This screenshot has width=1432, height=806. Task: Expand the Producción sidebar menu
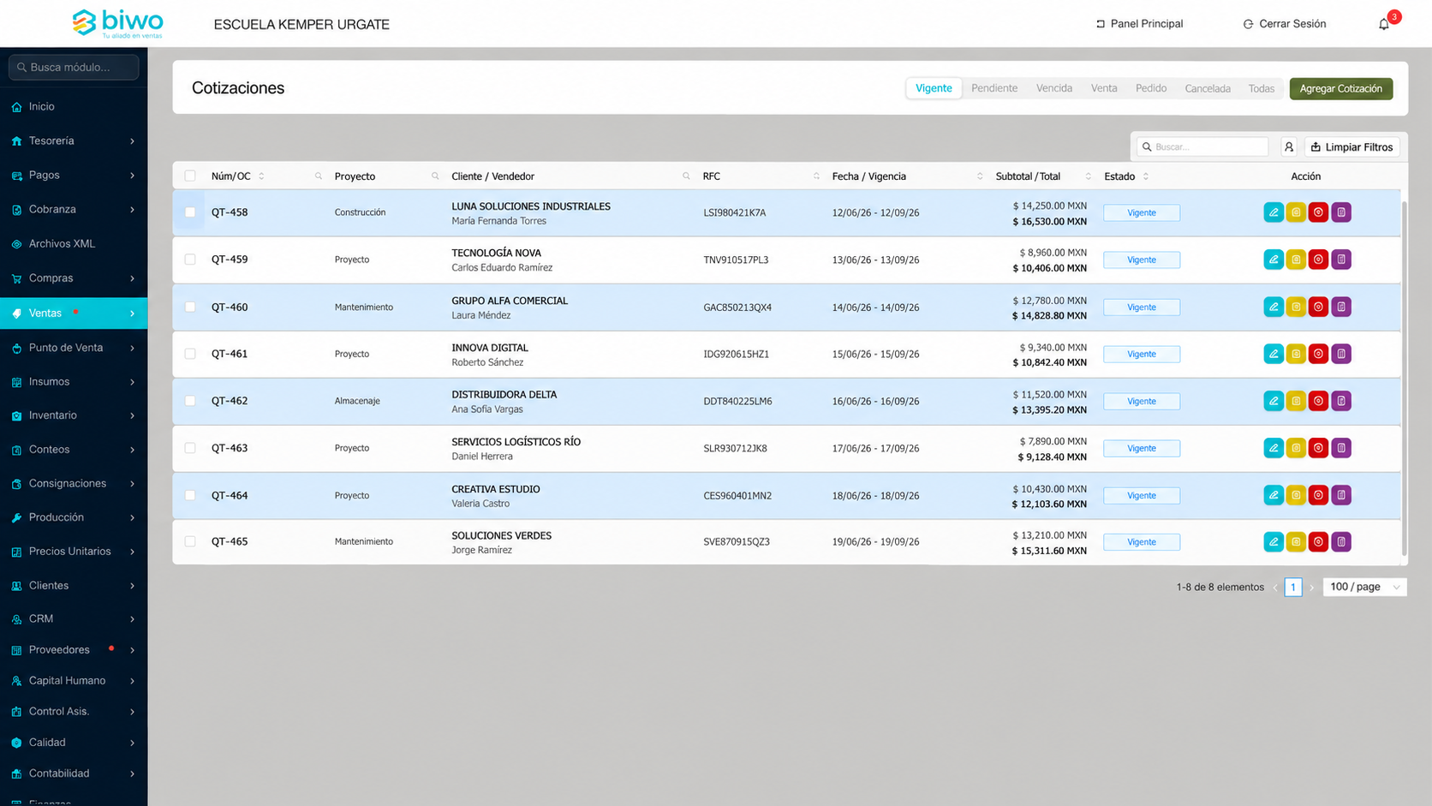click(74, 517)
